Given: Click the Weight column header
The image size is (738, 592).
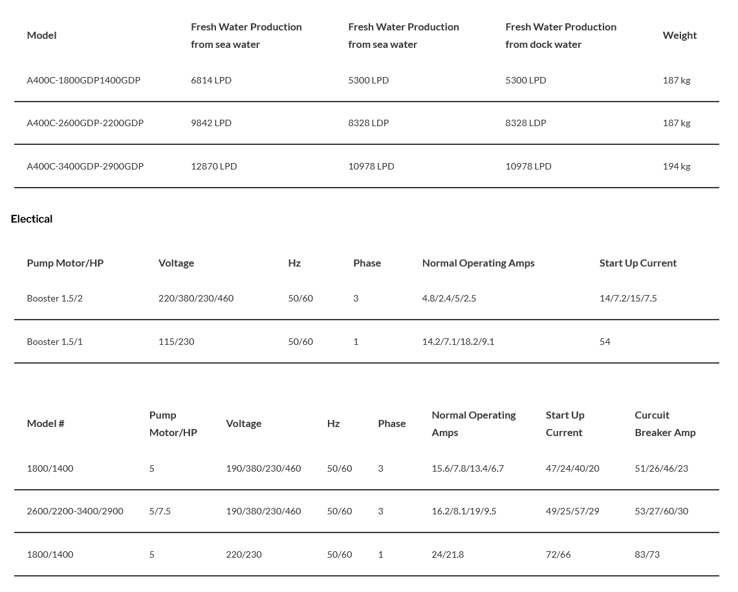Looking at the screenshot, I should pos(680,36).
